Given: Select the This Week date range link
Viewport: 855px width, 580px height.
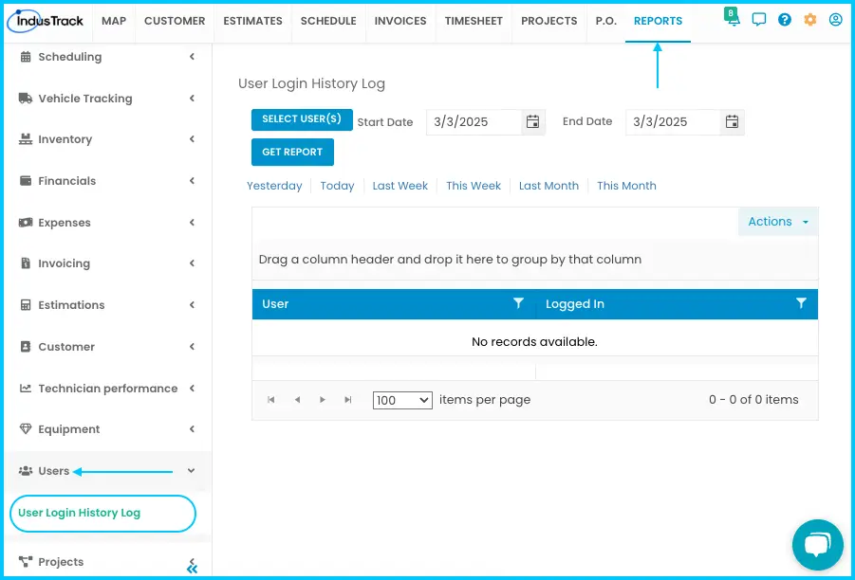Looking at the screenshot, I should (474, 186).
